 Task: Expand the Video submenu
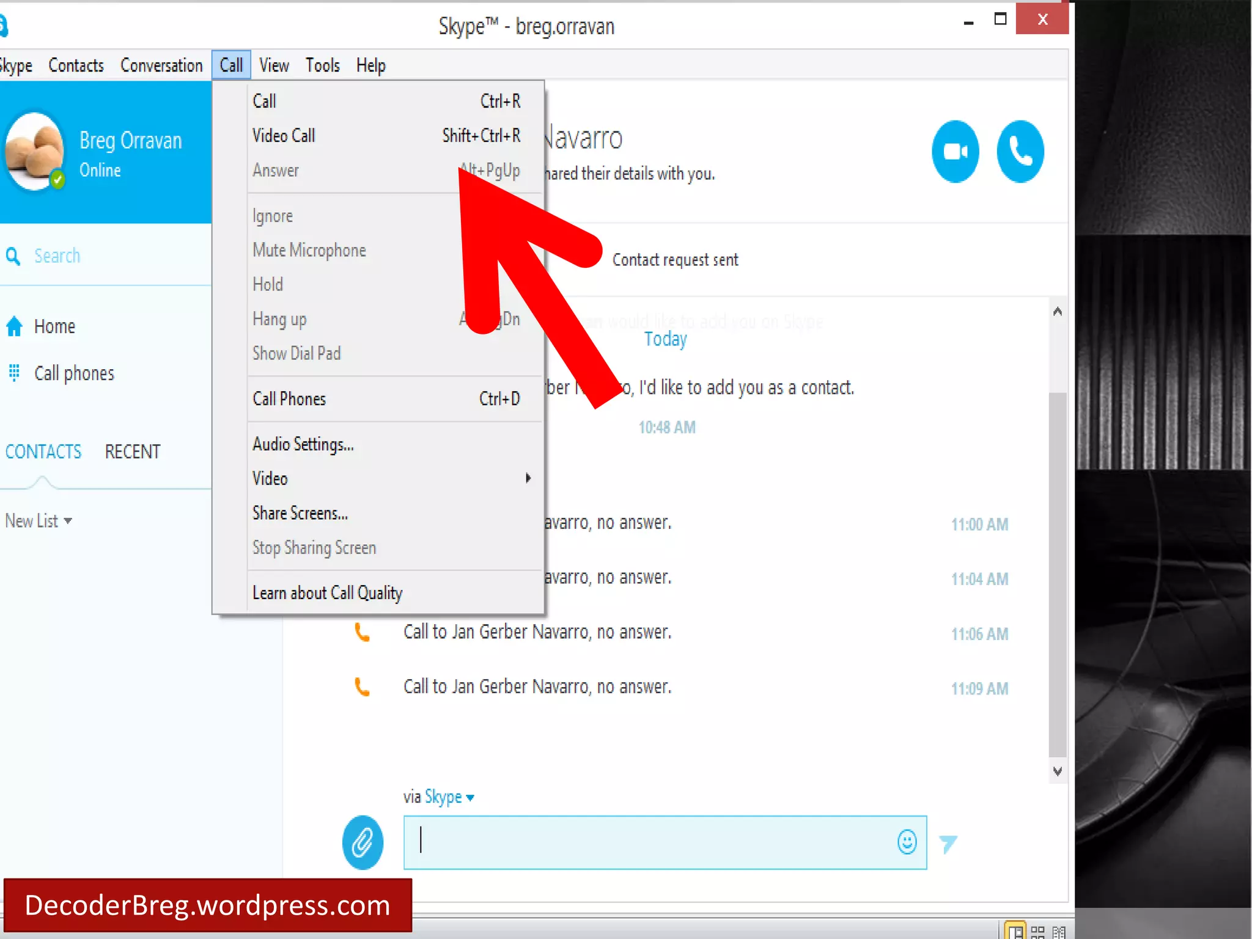386,479
